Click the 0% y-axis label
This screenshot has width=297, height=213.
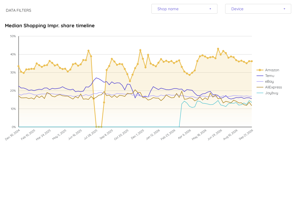coord(14,127)
